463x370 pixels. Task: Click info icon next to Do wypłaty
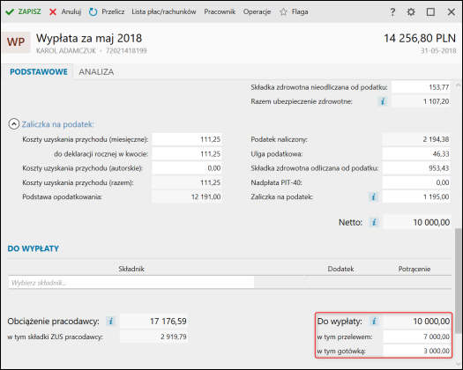coord(374,321)
